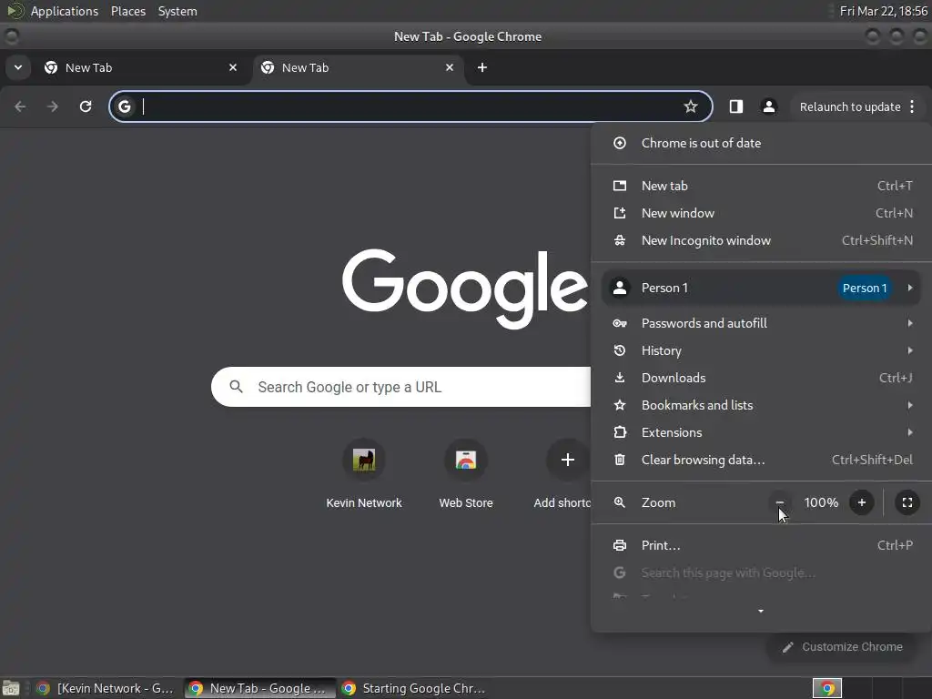This screenshot has width=932, height=699.
Task: Open the tab search dropdown arrow
Action: [x=18, y=67]
